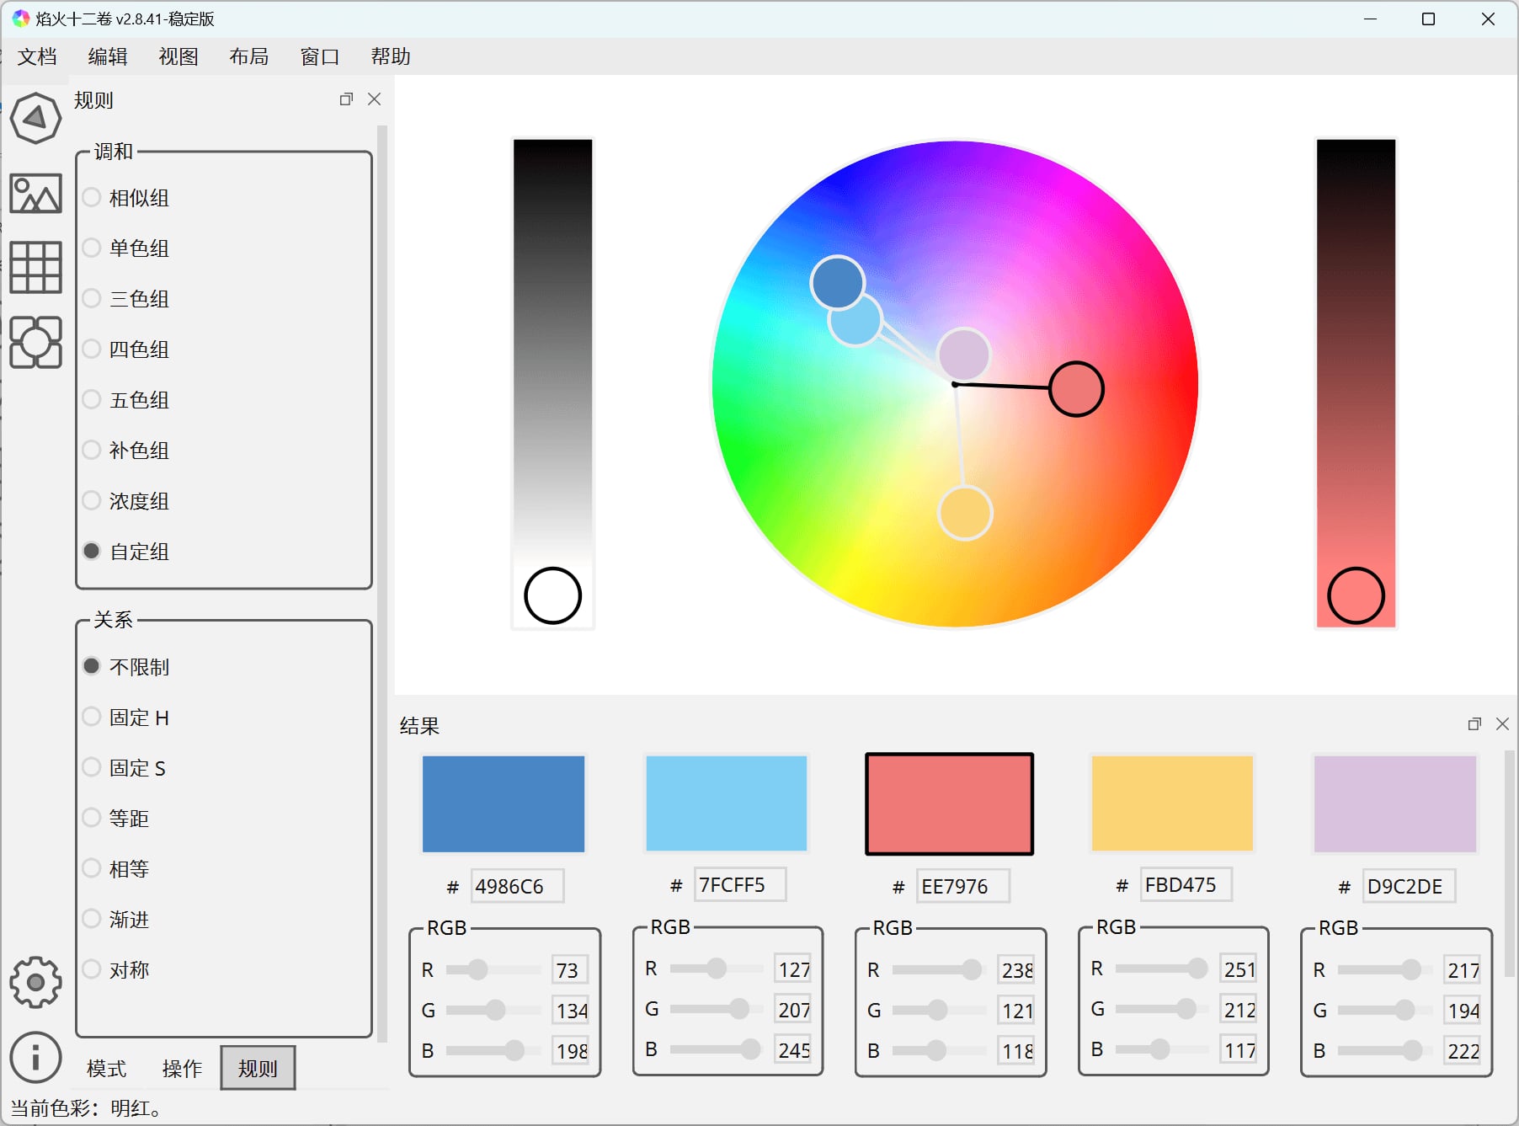
Task: Choose the 补色组 radio button
Action: point(92,451)
